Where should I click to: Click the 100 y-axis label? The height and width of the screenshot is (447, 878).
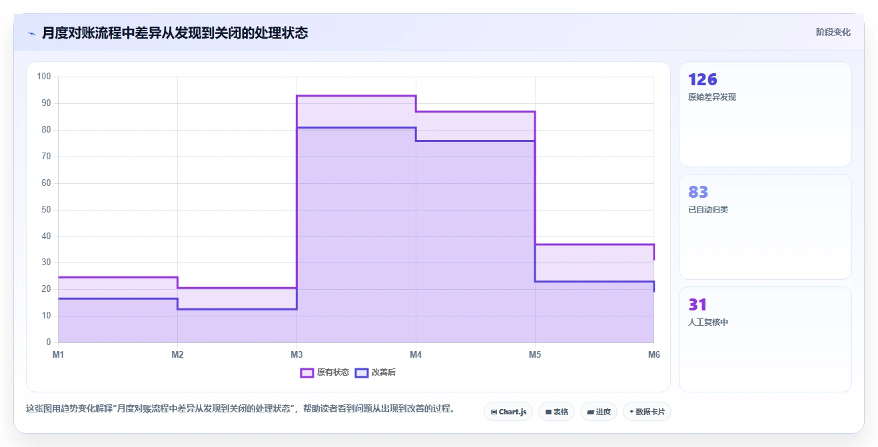pos(44,77)
